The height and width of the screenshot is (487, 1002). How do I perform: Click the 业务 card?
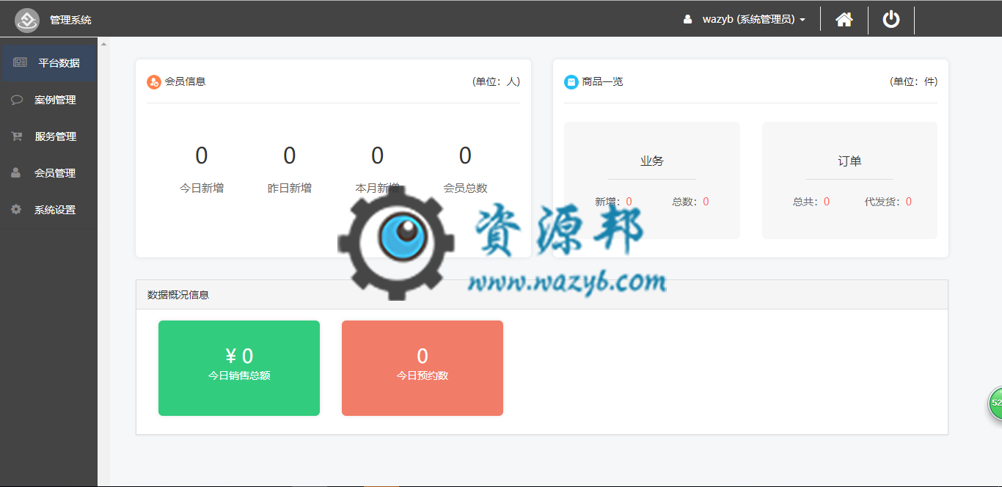click(652, 180)
